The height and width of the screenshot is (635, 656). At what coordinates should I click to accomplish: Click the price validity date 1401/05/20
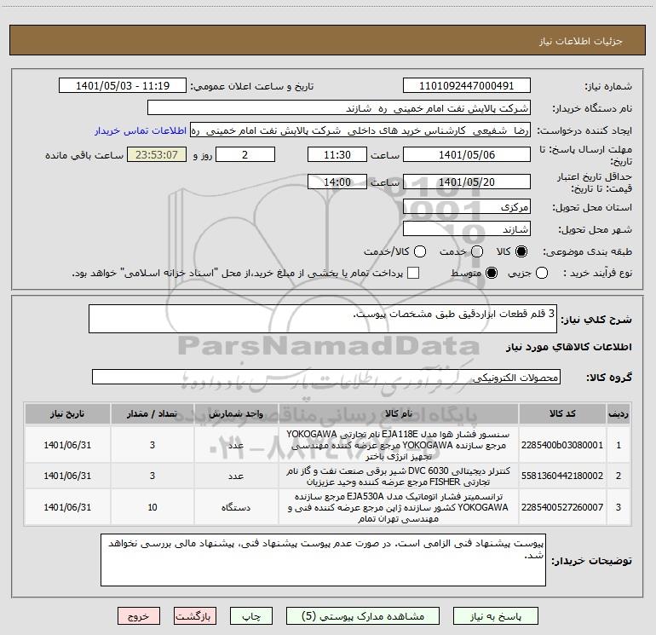tap(467, 182)
